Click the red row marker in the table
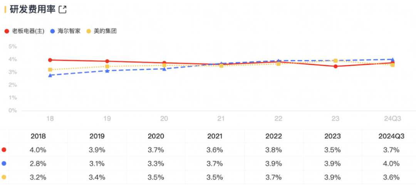Image resolution: width=416 pixels, height=185 pixels. click(x=4, y=150)
